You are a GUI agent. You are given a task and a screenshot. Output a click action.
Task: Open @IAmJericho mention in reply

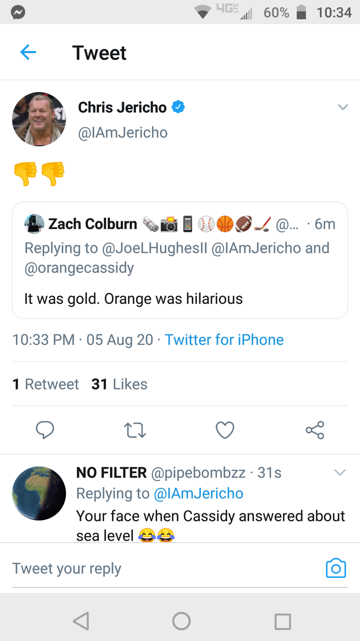198,494
